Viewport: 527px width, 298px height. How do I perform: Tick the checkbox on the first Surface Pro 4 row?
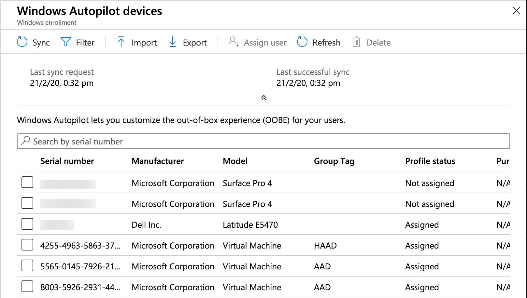pos(27,182)
